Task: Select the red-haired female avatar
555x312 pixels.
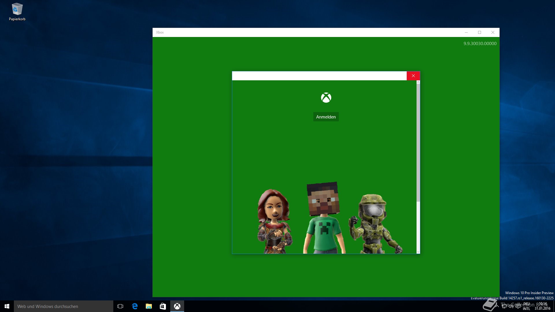Action: pyautogui.click(x=275, y=221)
